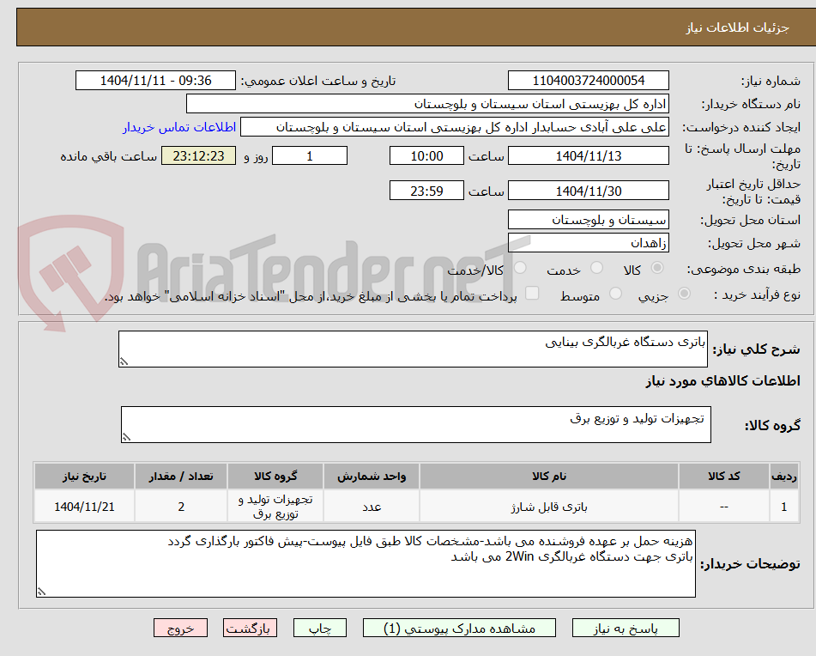The image size is (816, 656).
Task: Click the شرح کلی نیاز text area
Action: tap(413, 349)
